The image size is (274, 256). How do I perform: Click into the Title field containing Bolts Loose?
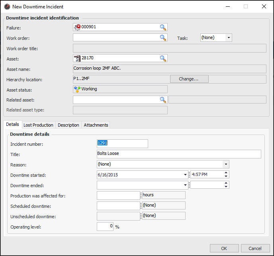(x=179, y=154)
